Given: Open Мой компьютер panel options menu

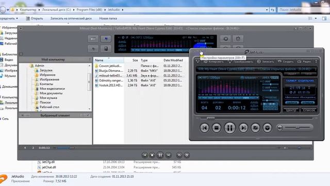Looking at the screenshot, I should (x=90, y=59).
